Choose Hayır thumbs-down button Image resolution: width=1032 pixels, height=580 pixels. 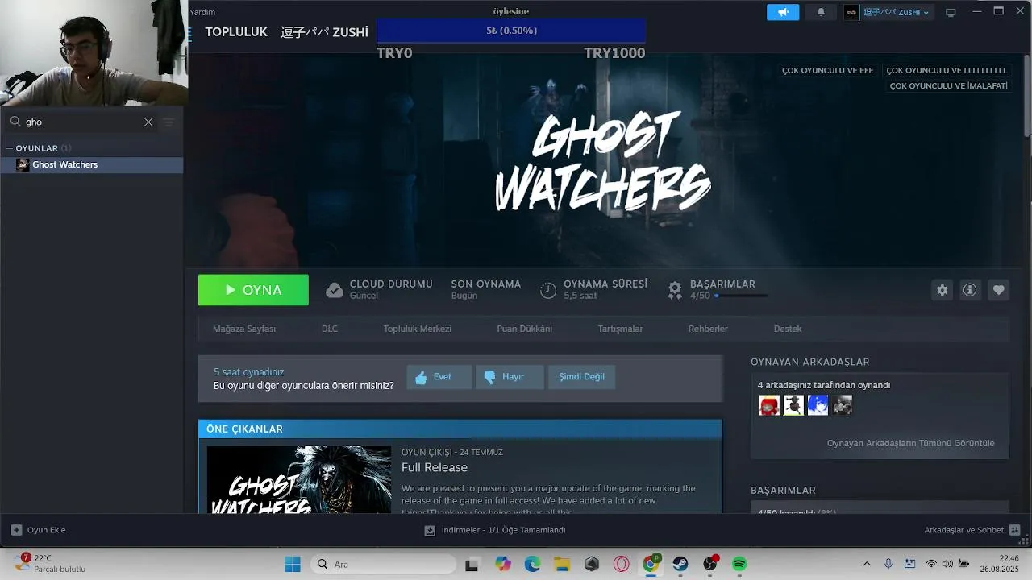(510, 377)
